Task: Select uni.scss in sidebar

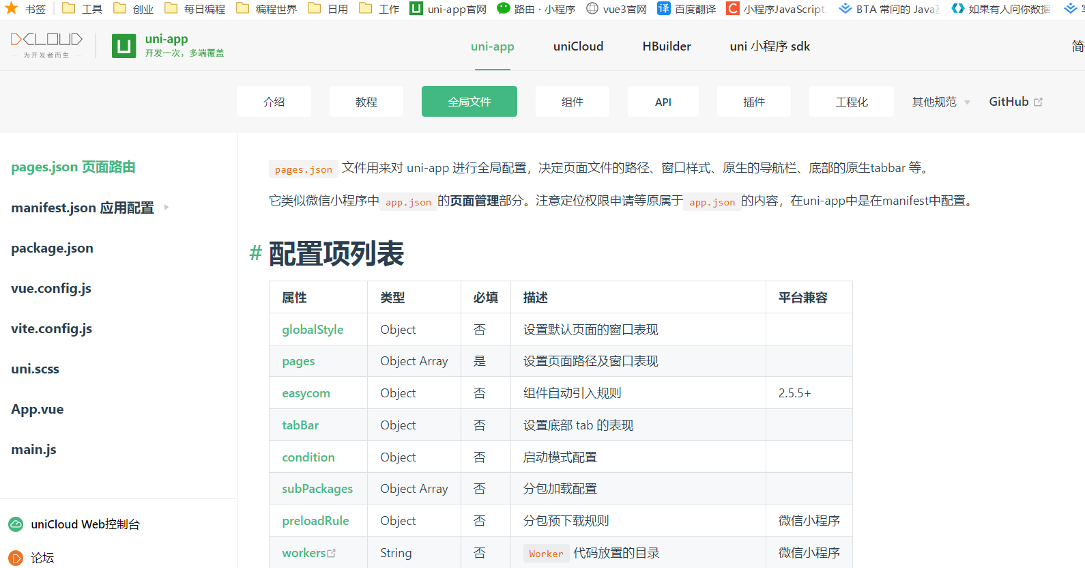Action: coord(35,369)
